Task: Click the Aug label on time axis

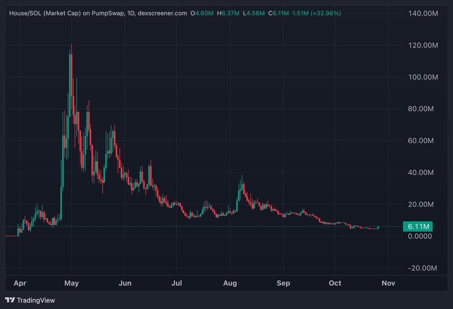Action: [x=230, y=283]
